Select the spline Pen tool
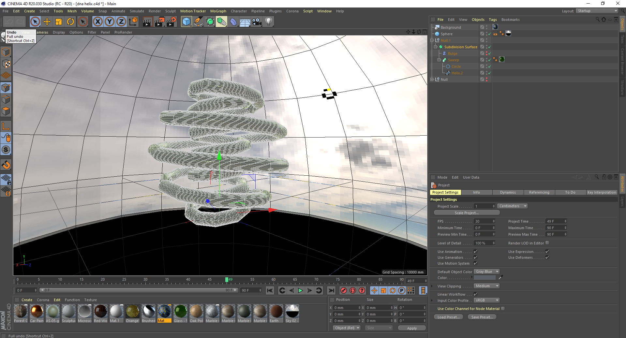Viewport: 626px width, 338px height. 198,22
